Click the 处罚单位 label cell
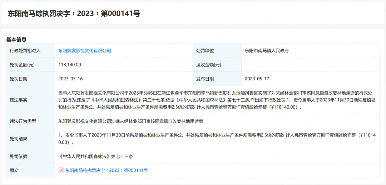Image resolution: width=386 pixels, height=185 pixels. (205, 51)
